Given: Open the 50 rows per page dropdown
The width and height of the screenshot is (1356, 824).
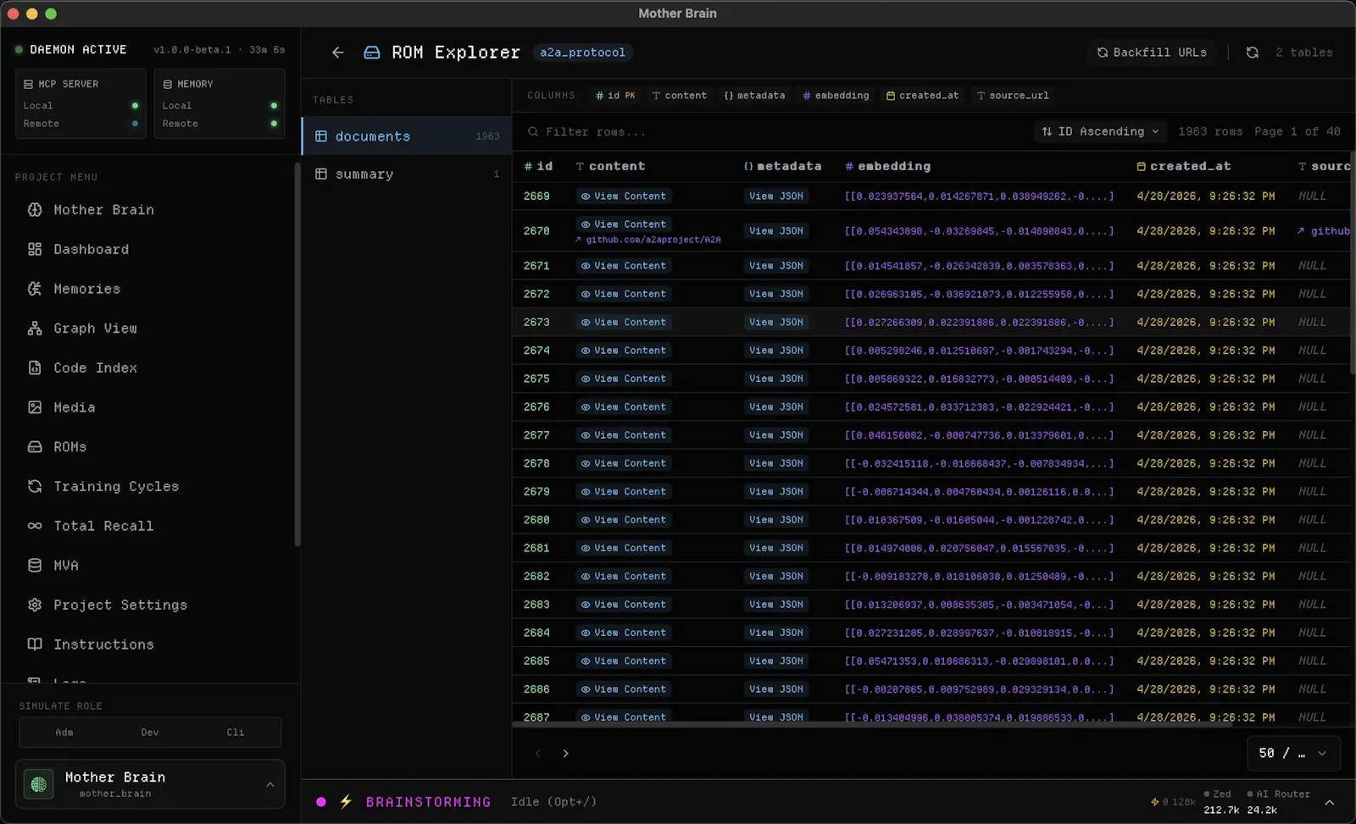Looking at the screenshot, I should [x=1293, y=753].
